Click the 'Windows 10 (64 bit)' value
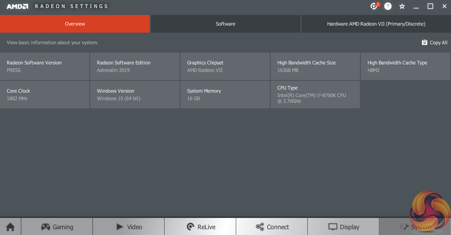This screenshot has height=235, width=451. click(118, 99)
